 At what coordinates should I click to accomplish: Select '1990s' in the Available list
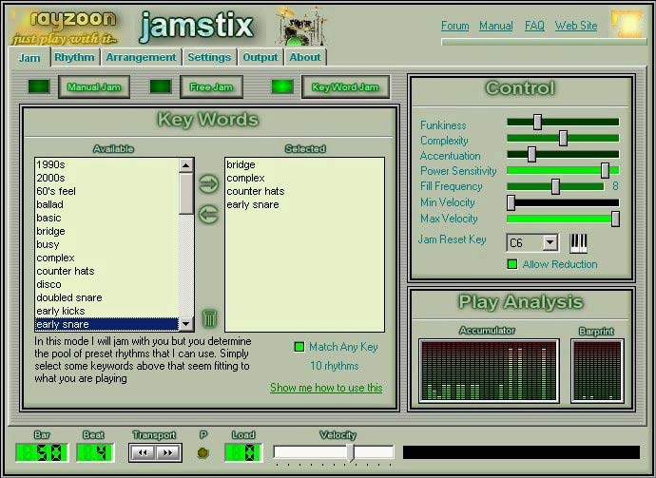click(106, 164)
